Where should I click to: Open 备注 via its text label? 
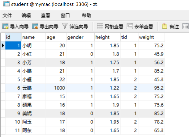click(174, 27)
